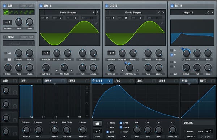
Task: Toggle OSC B power switch
Action: [x=106, y=5]
